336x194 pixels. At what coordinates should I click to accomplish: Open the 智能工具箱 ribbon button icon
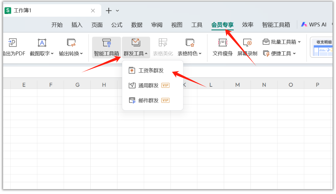point(107,43)
